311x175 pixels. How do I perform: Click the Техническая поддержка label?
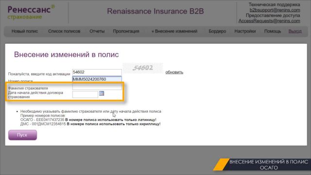pos(274,4)
